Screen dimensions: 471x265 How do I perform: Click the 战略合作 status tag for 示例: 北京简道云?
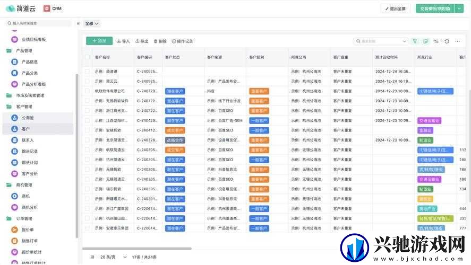(175, 140)
